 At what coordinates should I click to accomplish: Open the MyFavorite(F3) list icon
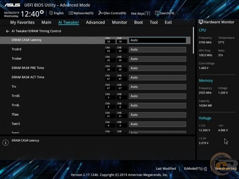(71, 13)
